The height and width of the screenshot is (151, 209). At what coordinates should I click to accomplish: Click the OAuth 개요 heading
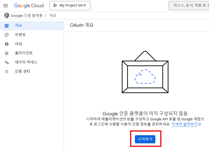point(82,25)
